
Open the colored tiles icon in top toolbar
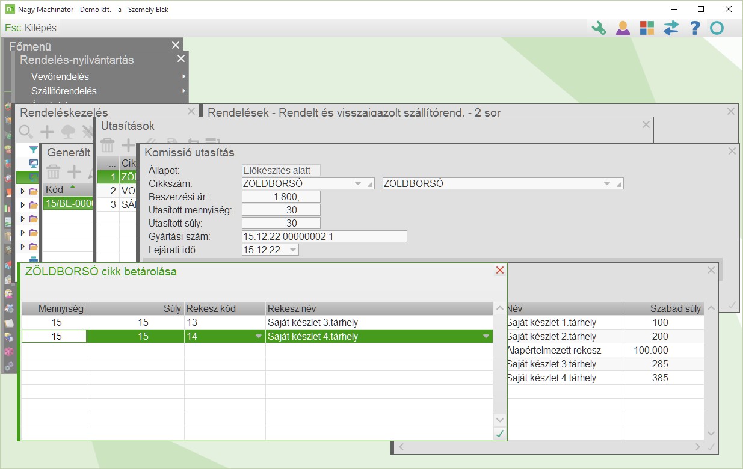point(647,28)
